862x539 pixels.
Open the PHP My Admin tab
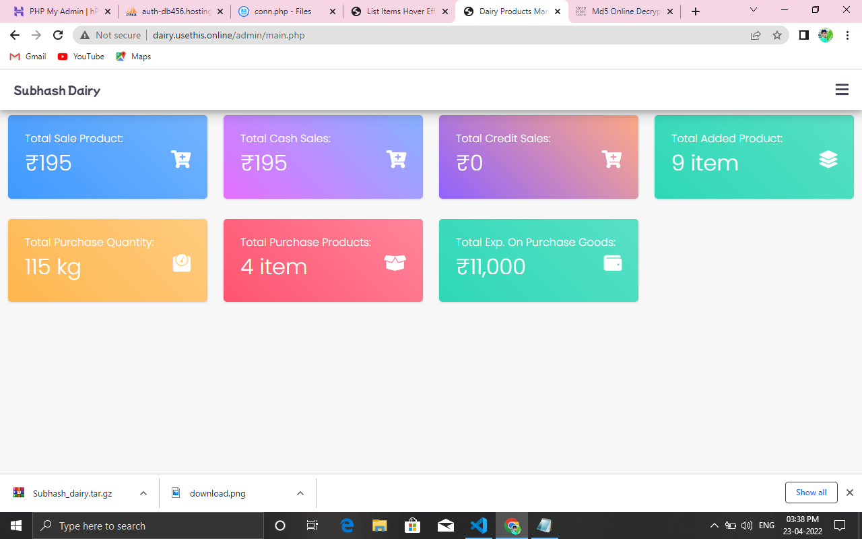57,11
